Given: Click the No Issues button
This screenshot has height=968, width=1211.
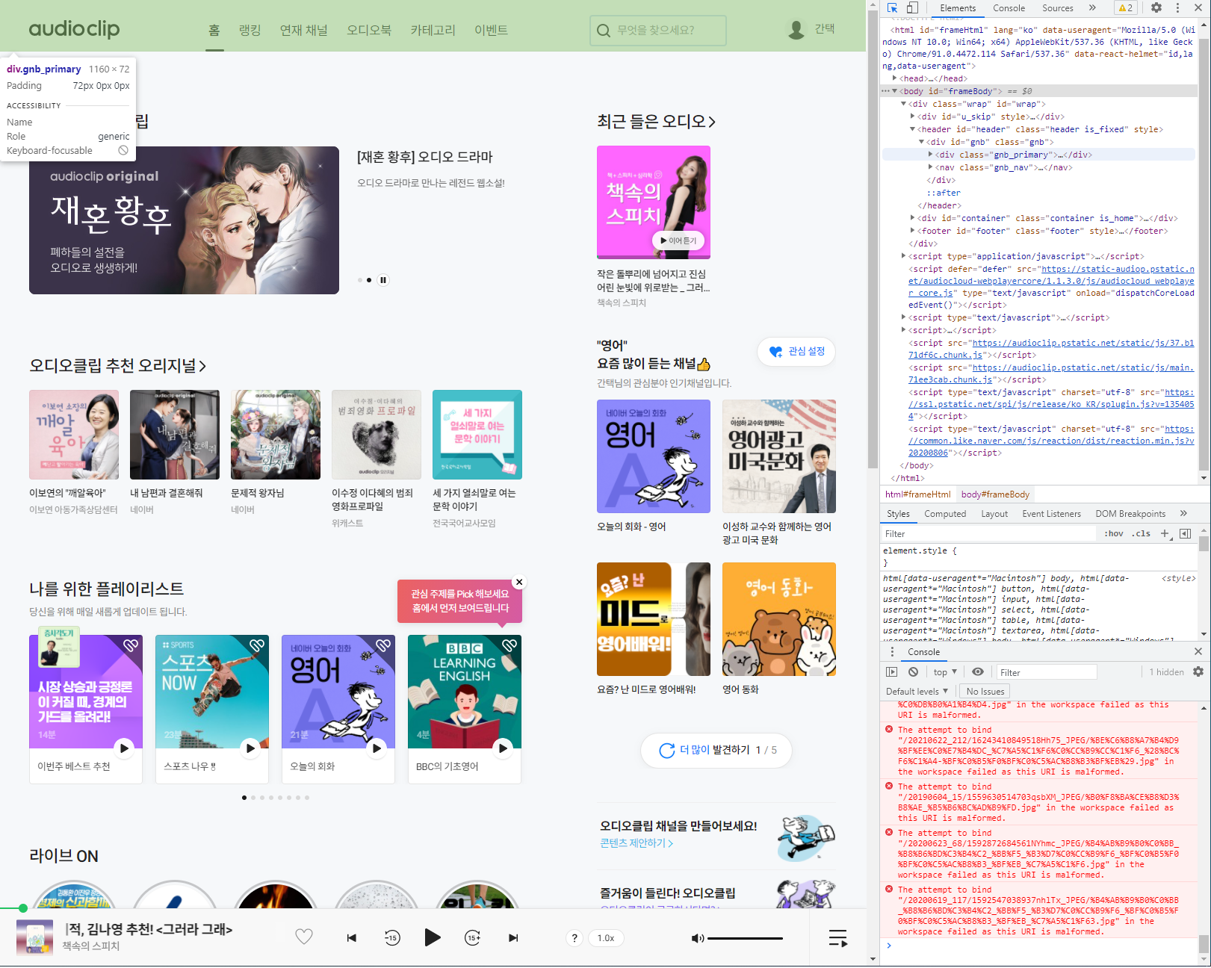Looking at the screenshot, I should click(x=985, y=692).
